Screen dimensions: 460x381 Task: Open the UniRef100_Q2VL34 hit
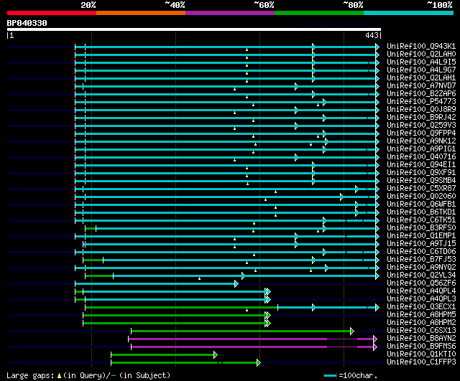421,276
